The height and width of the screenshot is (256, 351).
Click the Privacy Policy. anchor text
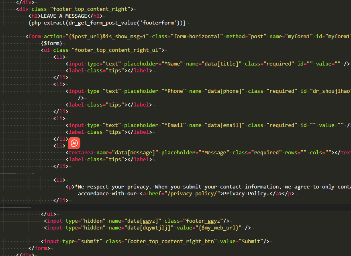click(245, 193)
